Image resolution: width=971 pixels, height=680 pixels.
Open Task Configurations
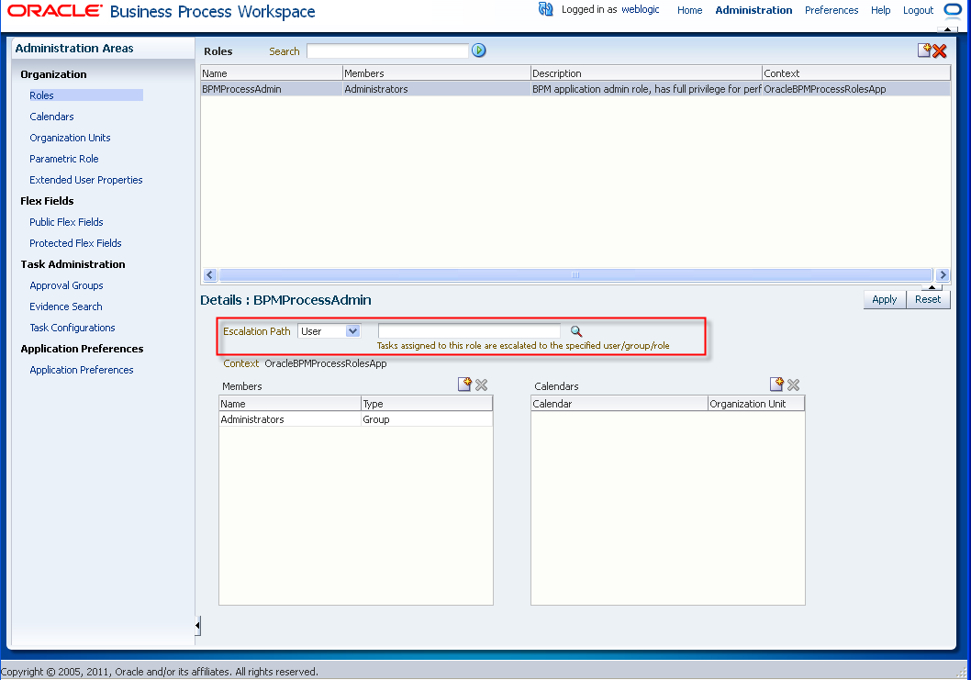coord(73,328)
